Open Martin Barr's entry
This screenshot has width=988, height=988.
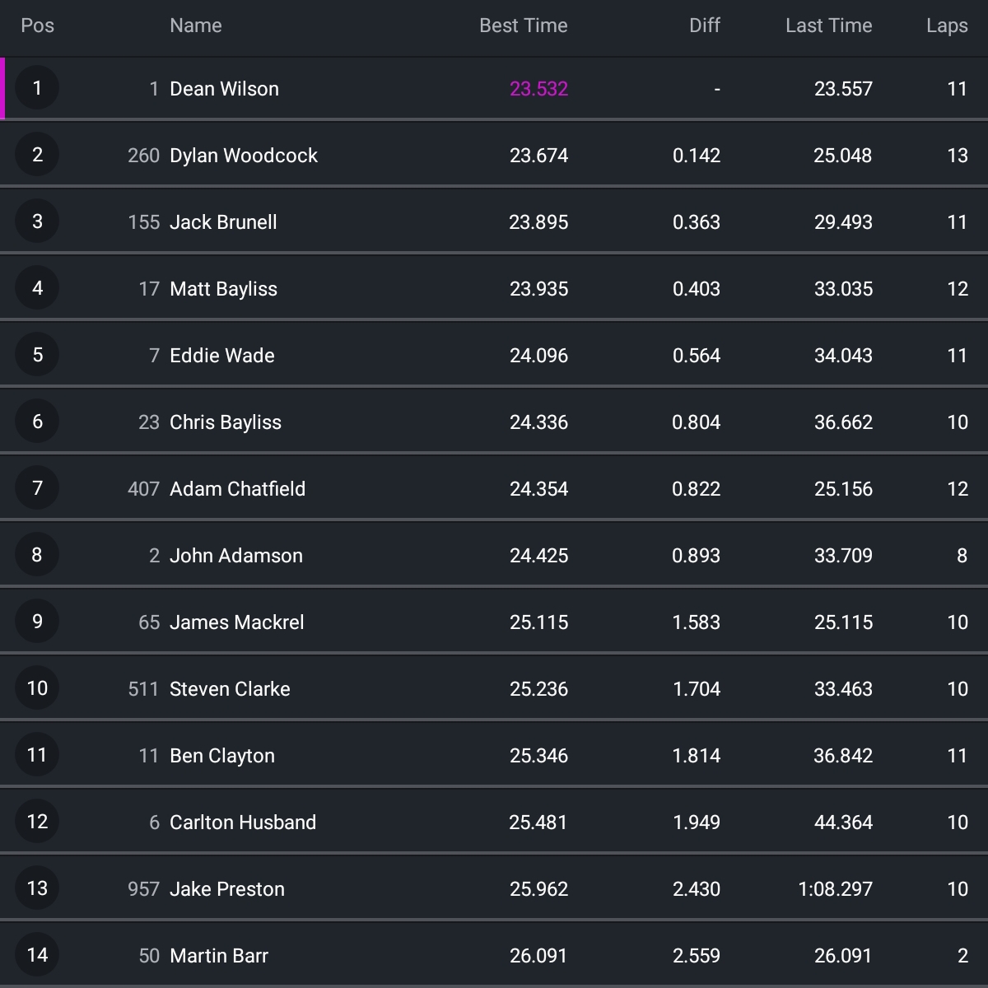(219, 956)
